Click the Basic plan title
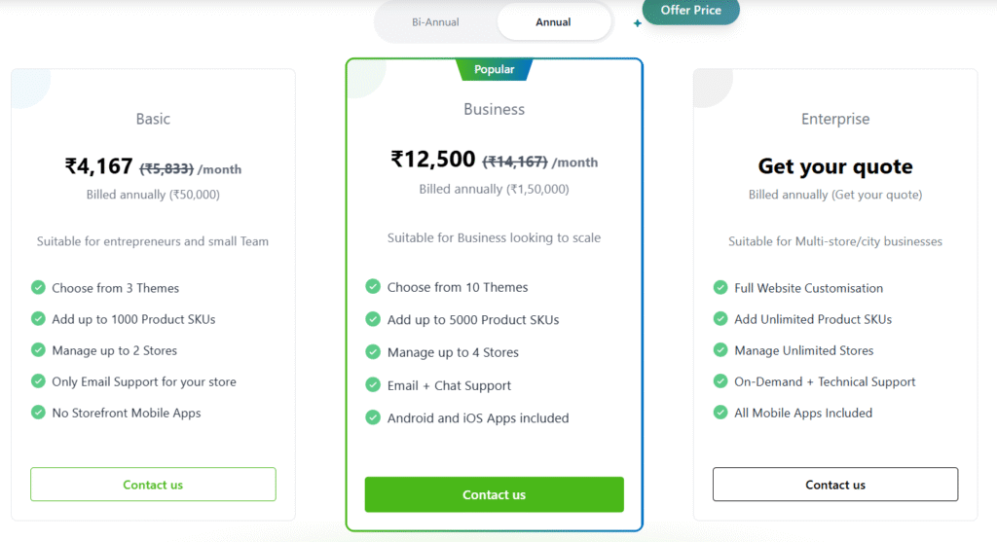Screen dimensions: 997x542 tap(153, 119)
